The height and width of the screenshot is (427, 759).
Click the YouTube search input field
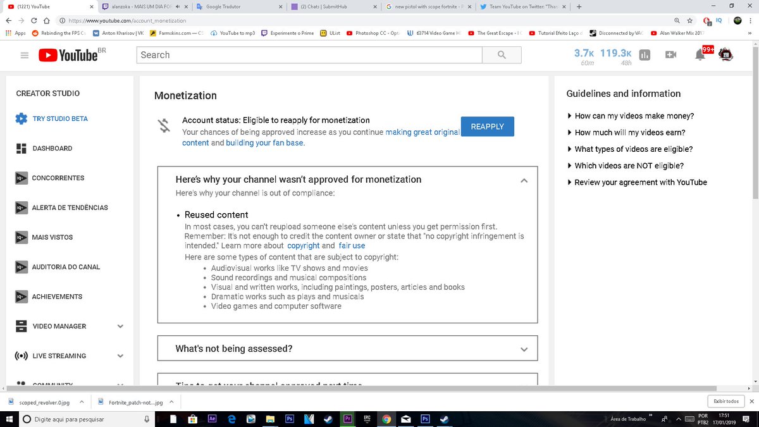[x=309, y=55]
